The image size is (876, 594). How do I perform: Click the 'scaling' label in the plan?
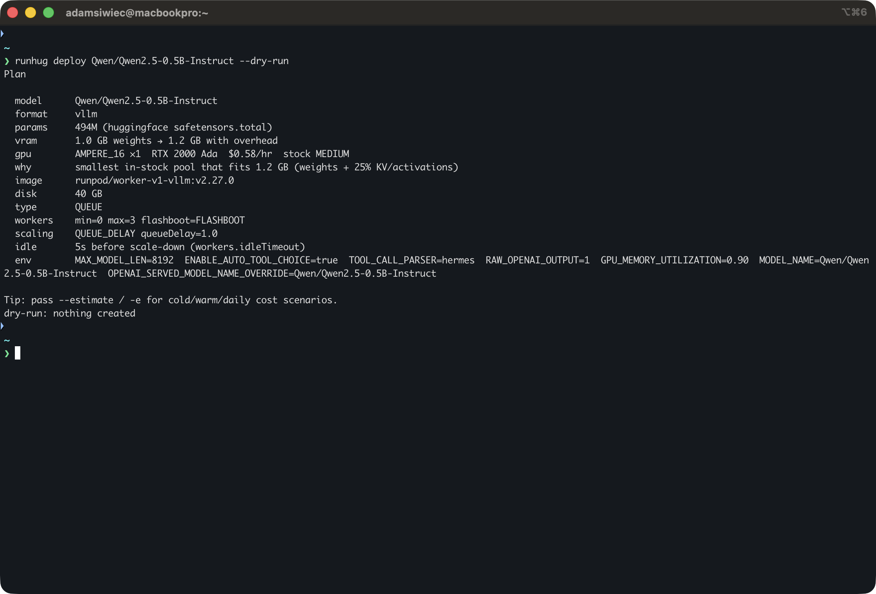tap(34, 234)
